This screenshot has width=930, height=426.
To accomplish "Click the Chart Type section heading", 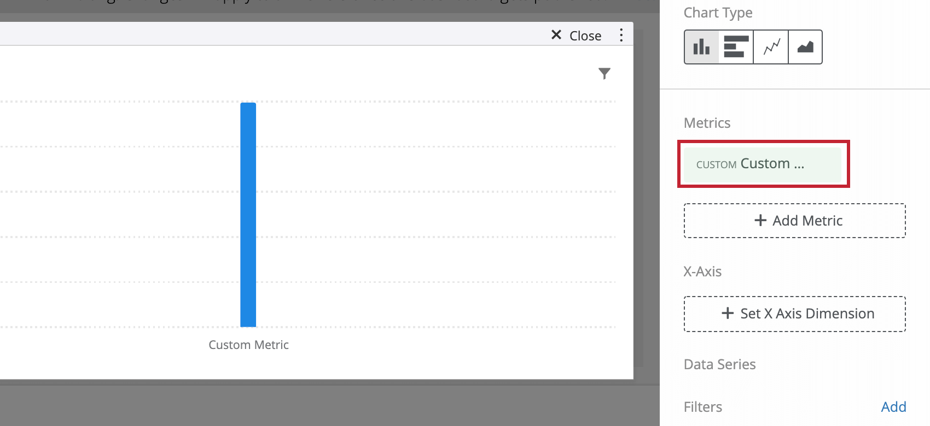I will [x=718, y=13].
